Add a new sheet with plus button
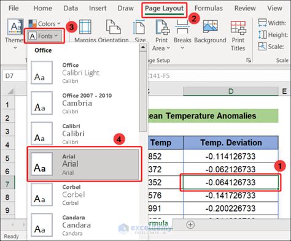This screenshot has height=241, width=291. point(190,224)
